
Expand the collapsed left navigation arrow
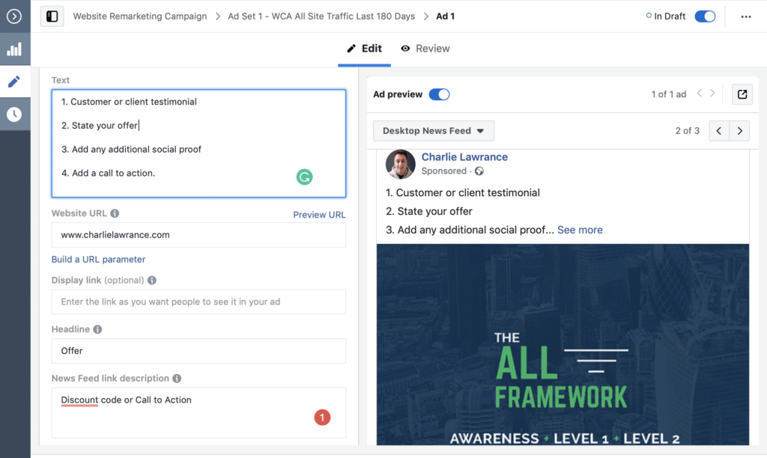(14, 16)
